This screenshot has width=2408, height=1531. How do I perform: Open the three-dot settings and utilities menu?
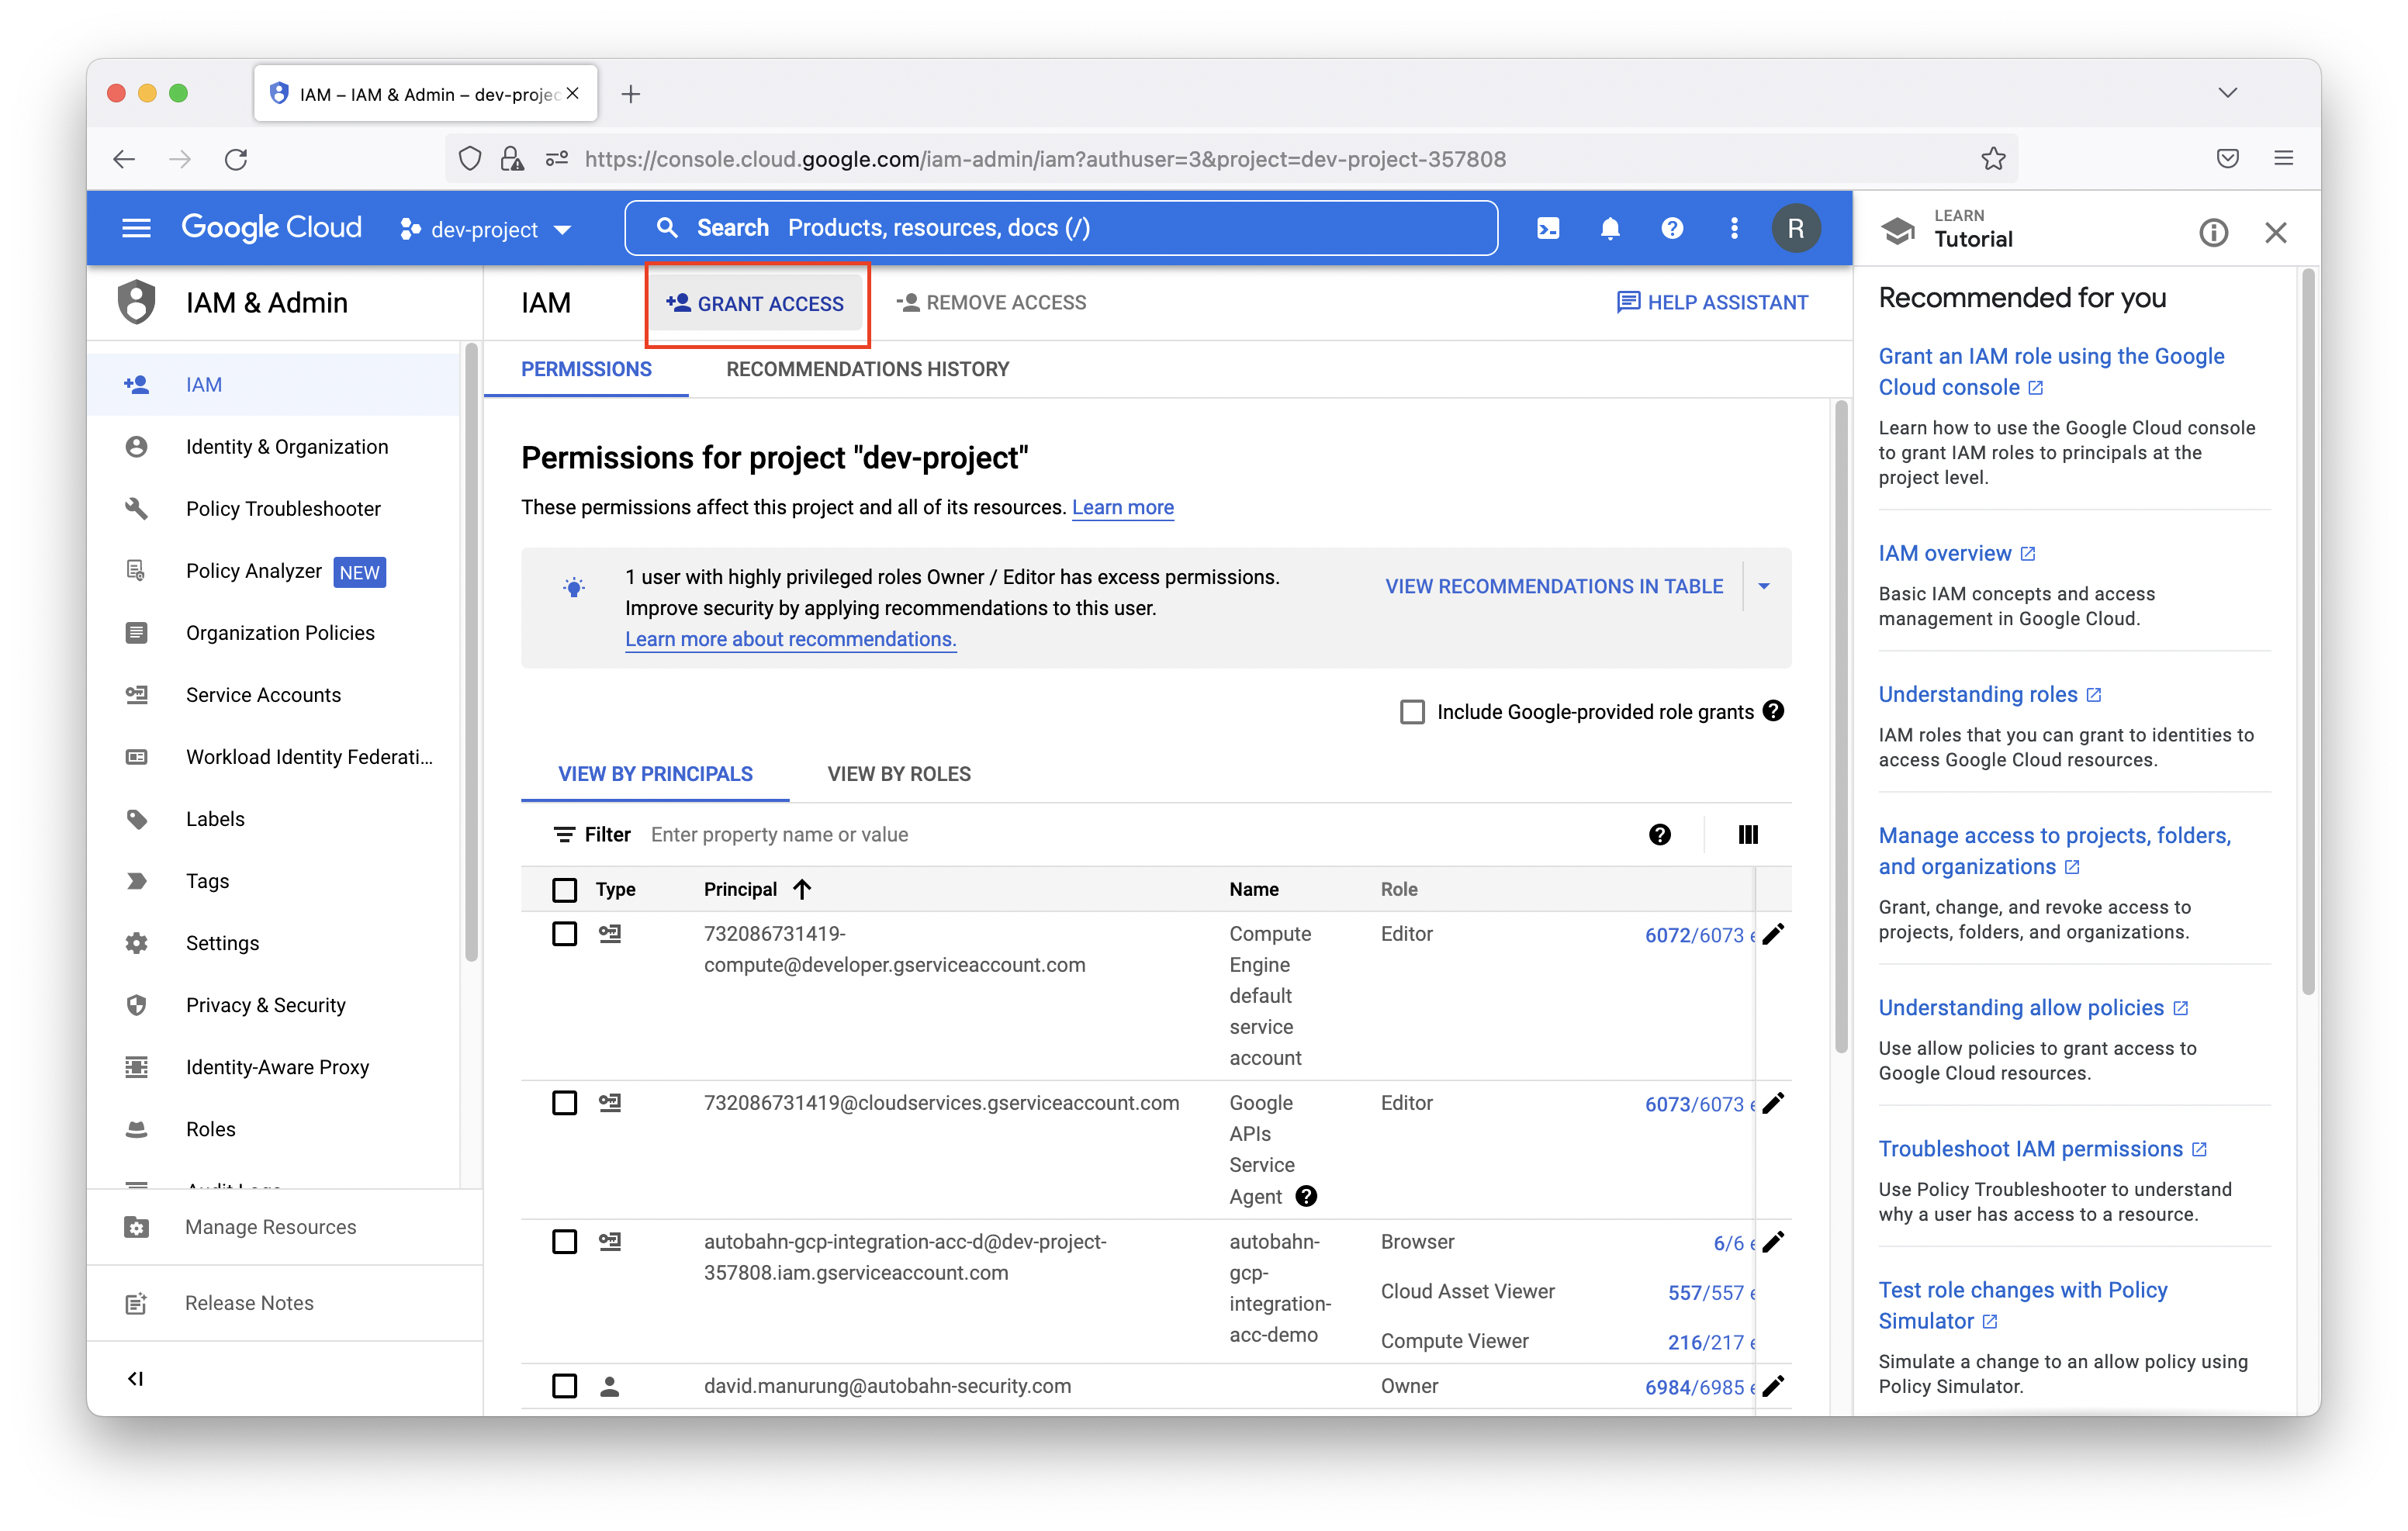click(x=1734, y=228)
